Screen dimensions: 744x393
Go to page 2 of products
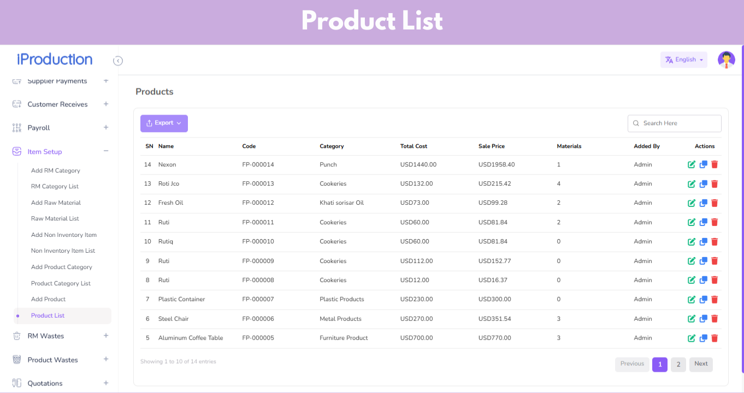pos(678,364)
